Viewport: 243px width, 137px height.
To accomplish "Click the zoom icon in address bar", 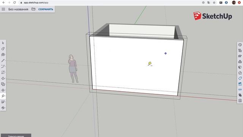I will click(204, 3).
